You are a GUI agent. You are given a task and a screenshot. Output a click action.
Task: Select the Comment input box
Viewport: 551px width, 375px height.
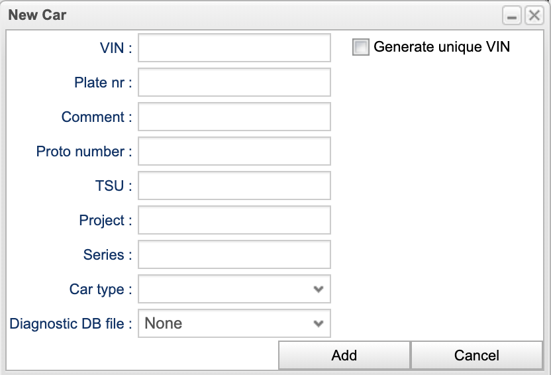[x=234, y=117]
